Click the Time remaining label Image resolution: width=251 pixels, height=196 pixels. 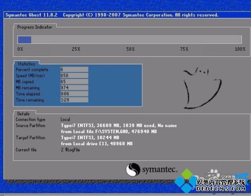(x=30, y=100)
